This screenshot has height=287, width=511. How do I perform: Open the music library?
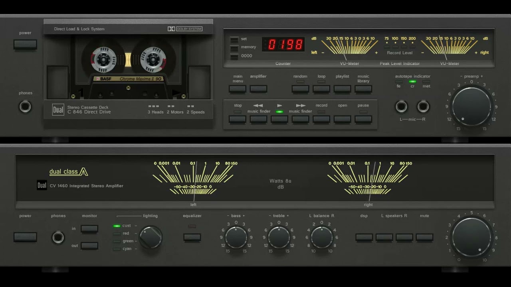pyautogui.click(x=363, y=89)
